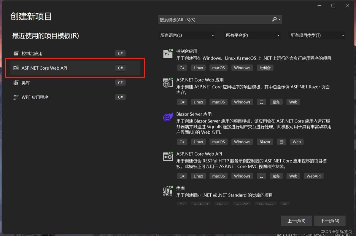
Task: Click the macOS tag under ASP.NET Core Web API
Action: point(218,176)
